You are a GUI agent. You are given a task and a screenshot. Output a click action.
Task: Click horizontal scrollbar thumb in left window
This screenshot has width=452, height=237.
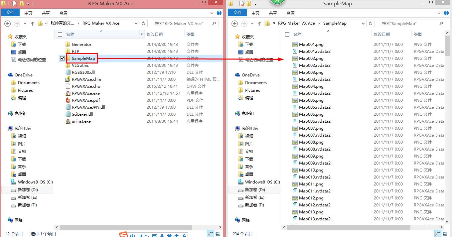click(126, 227)
